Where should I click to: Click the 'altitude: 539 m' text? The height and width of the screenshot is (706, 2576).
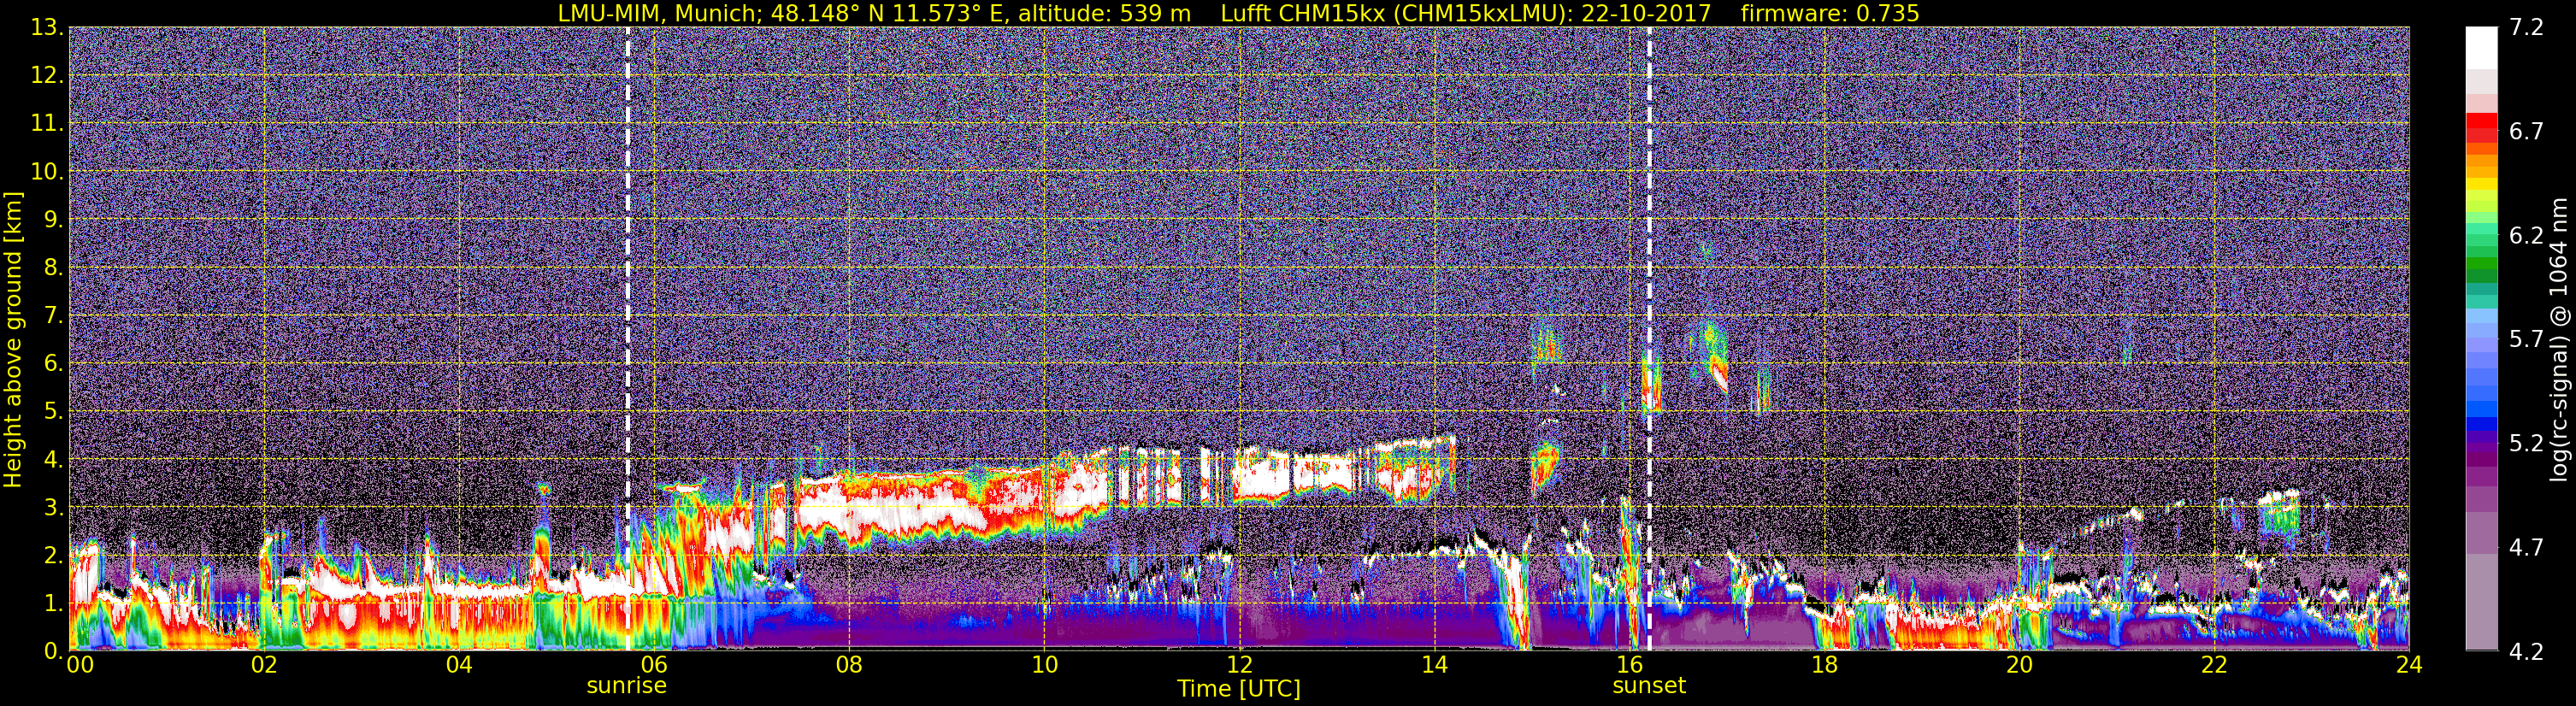point(1104,14)
